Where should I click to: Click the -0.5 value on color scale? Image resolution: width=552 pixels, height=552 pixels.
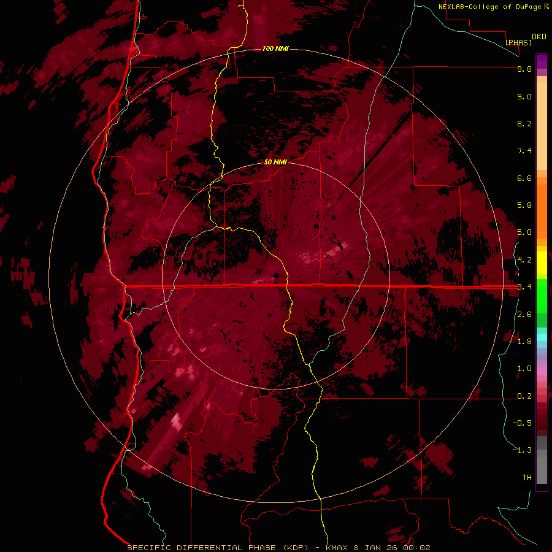(x=522, y=423)
